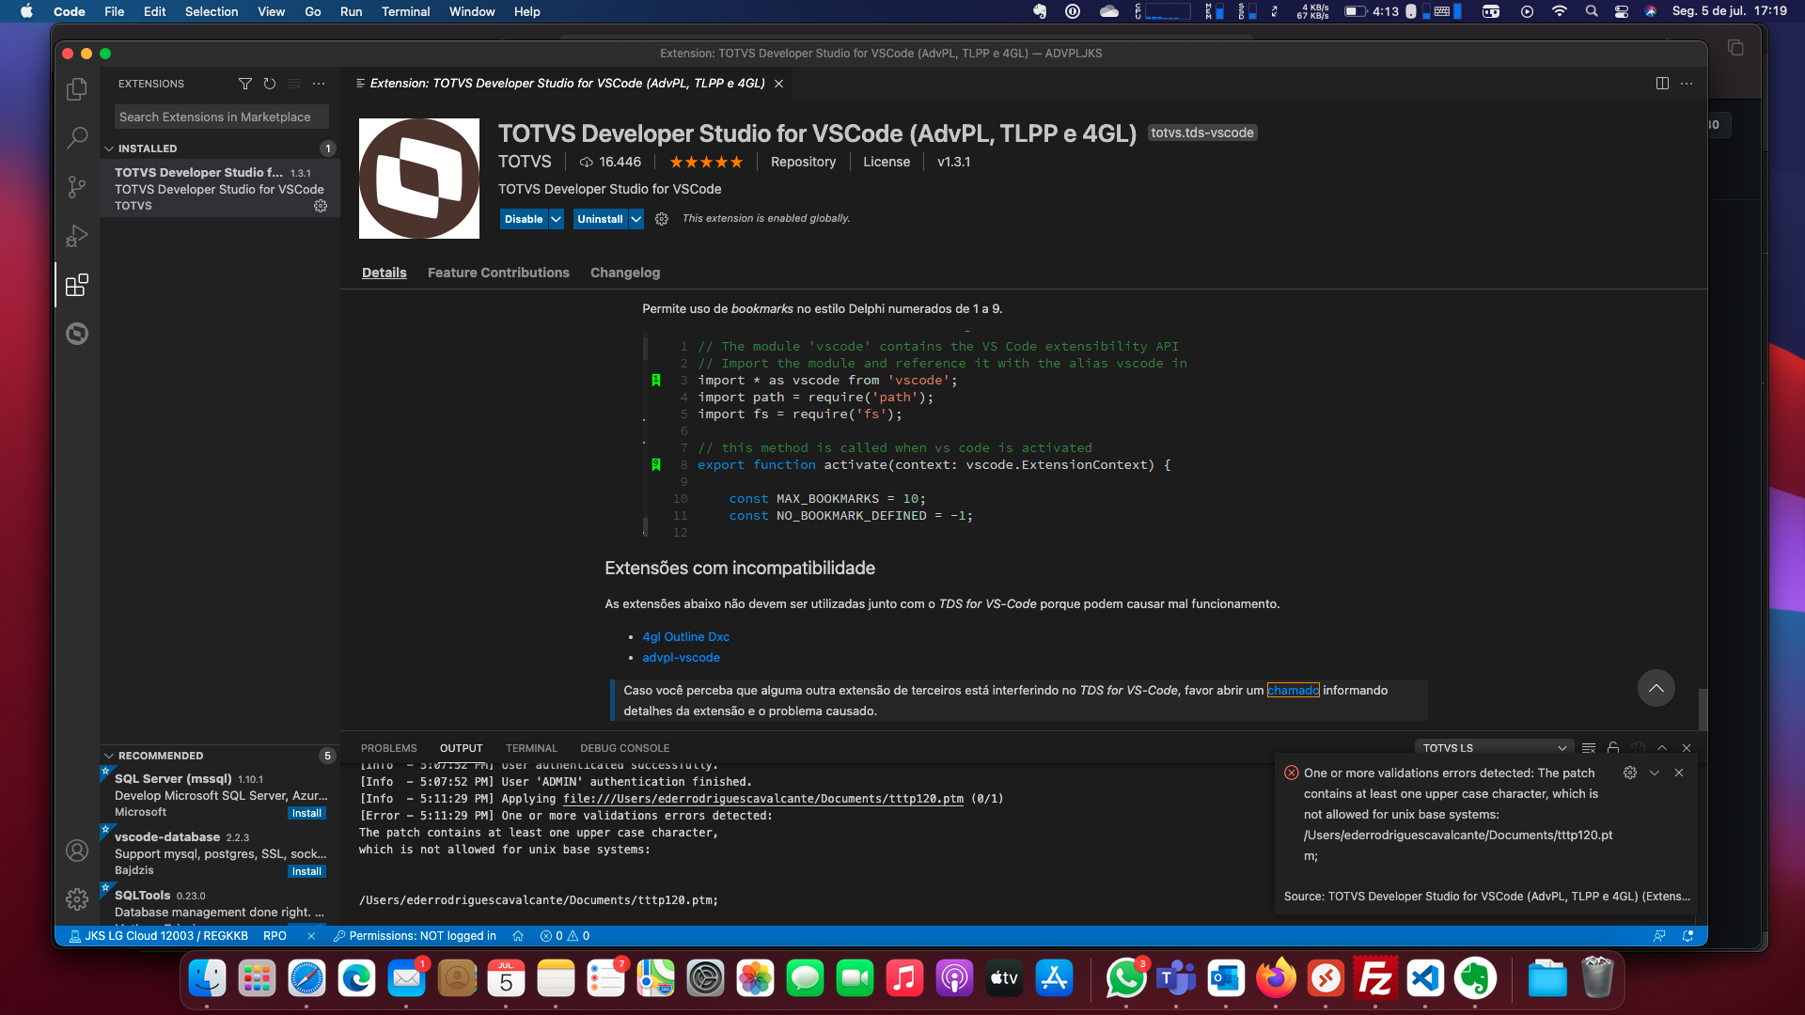Clear the Output panel content
This screenshot has width=1805, height=1015.
(1590, 747)
